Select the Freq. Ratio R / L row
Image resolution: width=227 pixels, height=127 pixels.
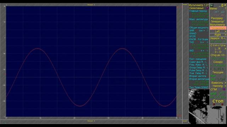[198, 65]
